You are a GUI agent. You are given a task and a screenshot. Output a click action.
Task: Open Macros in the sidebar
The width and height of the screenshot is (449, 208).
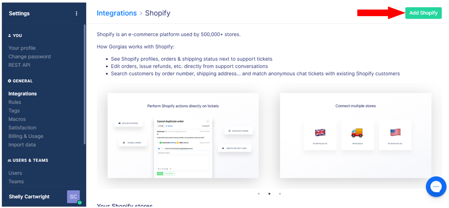(x=17, y=119)
